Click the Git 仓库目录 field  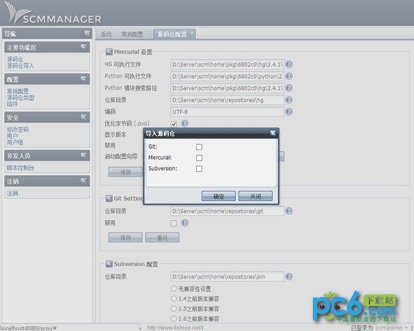pos(227,211)
